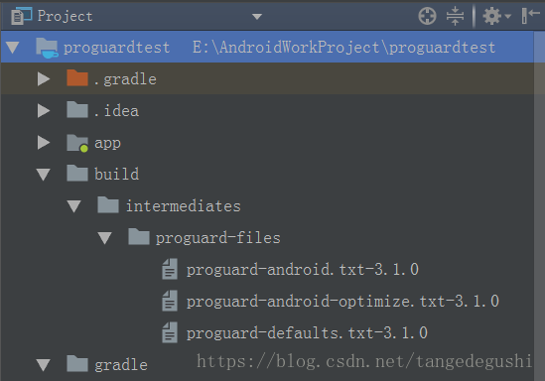Select the .gradle folder name
Image resolution: width=545 pixels, height=381 pixels.
(125, 79)
